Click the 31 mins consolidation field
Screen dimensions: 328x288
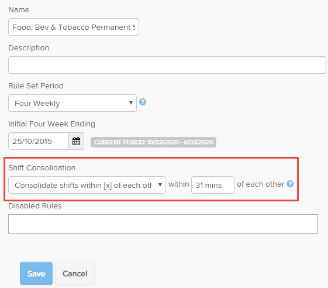[x=213, y=185]
